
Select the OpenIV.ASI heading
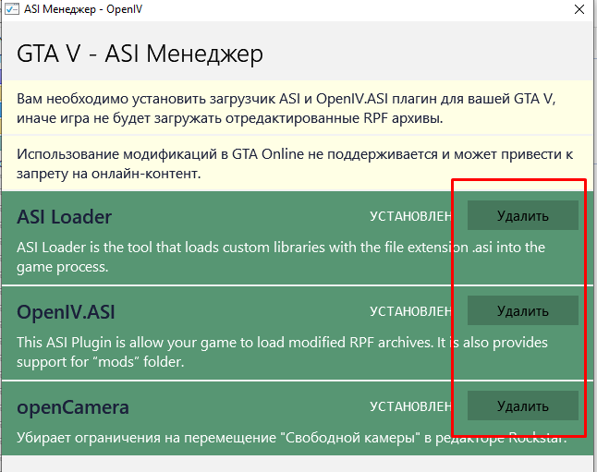pyautogui.click(x=66, y=312)
